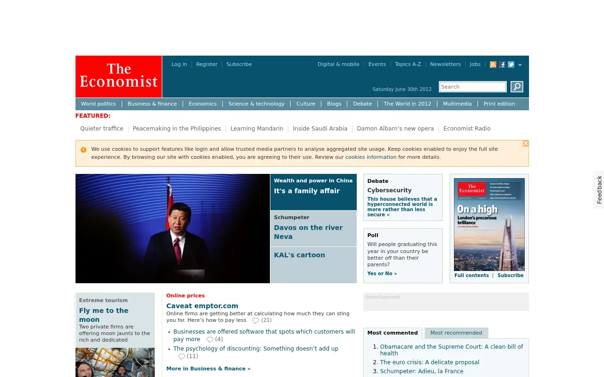This screenshot has width=604, height=377.
Task: Click the On a high cover image
Action: [489, 224]
